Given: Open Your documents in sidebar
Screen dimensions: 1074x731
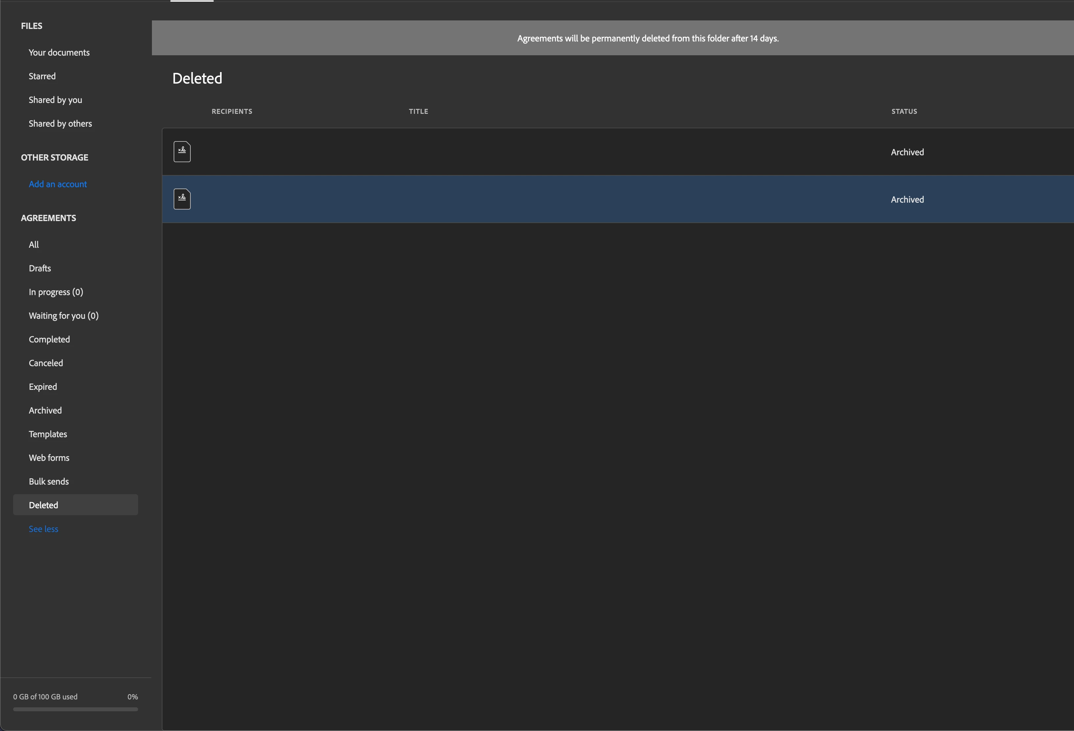Looking at the screenshot, I should click(59, 52).
